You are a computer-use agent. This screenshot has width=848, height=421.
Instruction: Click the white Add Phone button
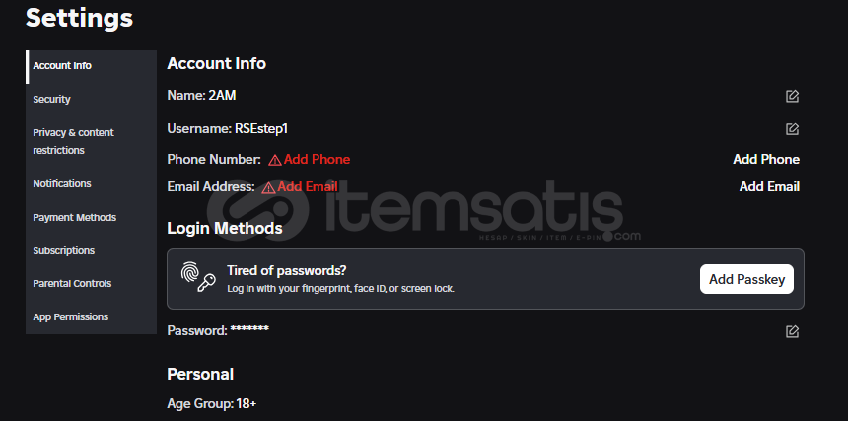click(x=766, y=160)
